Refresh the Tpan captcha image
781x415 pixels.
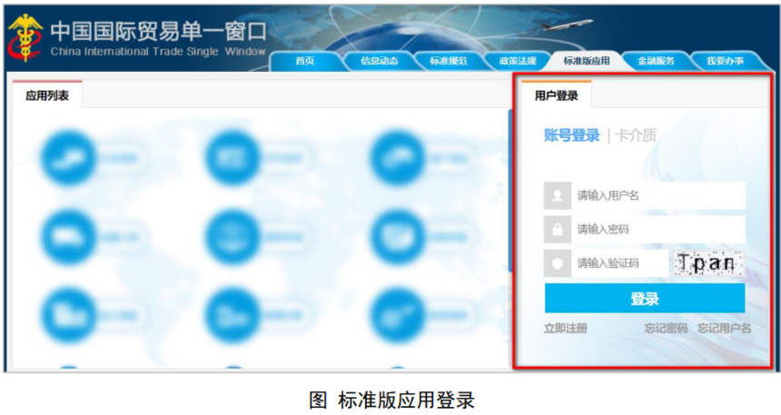click(x=707, y=263)
